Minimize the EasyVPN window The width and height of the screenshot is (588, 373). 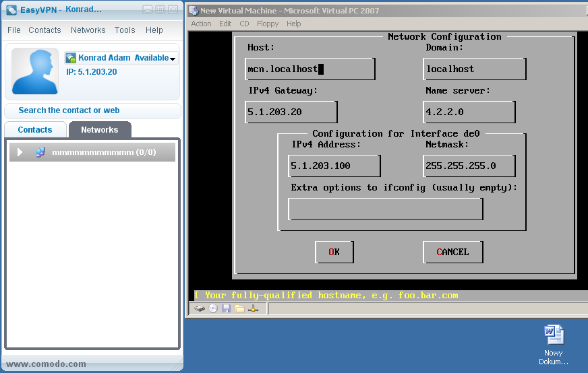[x=148, y=9]
